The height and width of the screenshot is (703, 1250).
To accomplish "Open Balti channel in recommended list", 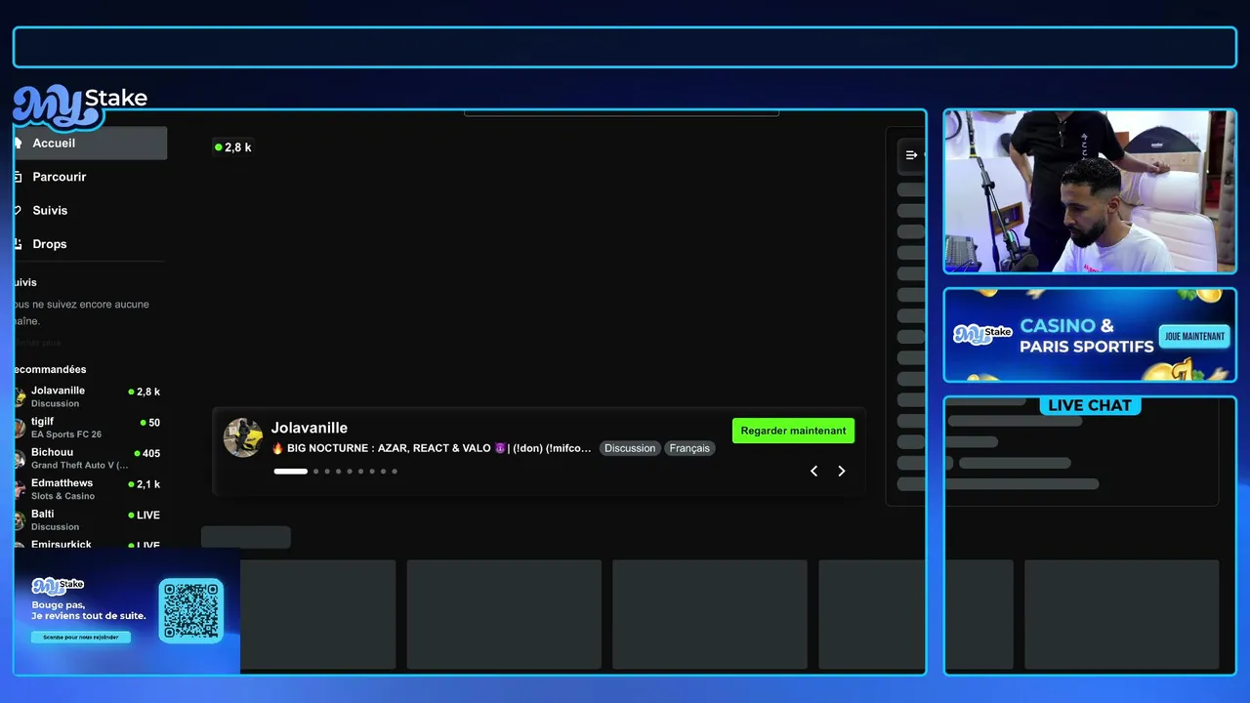I will click(x=88, y=519).
